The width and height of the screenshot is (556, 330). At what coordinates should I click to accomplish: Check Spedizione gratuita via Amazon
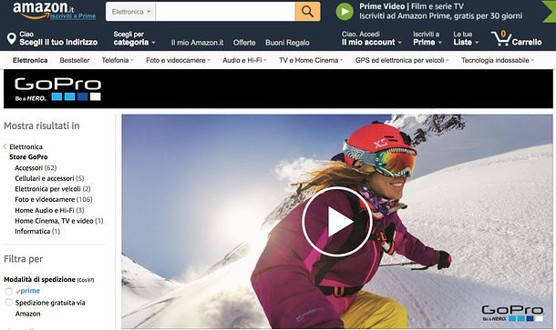coord(9,303)
